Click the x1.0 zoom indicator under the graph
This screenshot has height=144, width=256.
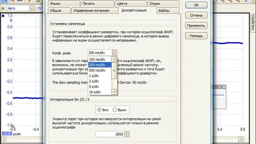(7, 134)
